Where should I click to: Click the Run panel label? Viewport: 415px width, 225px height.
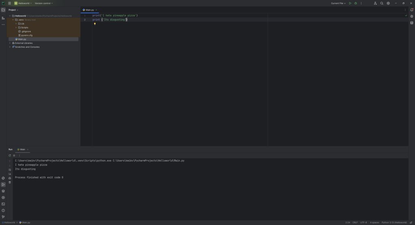coord(10,149)
